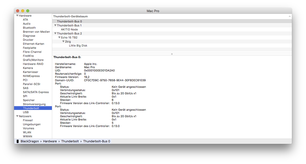Select Thunderbolt in sidebar

click(x=33, y=108)
